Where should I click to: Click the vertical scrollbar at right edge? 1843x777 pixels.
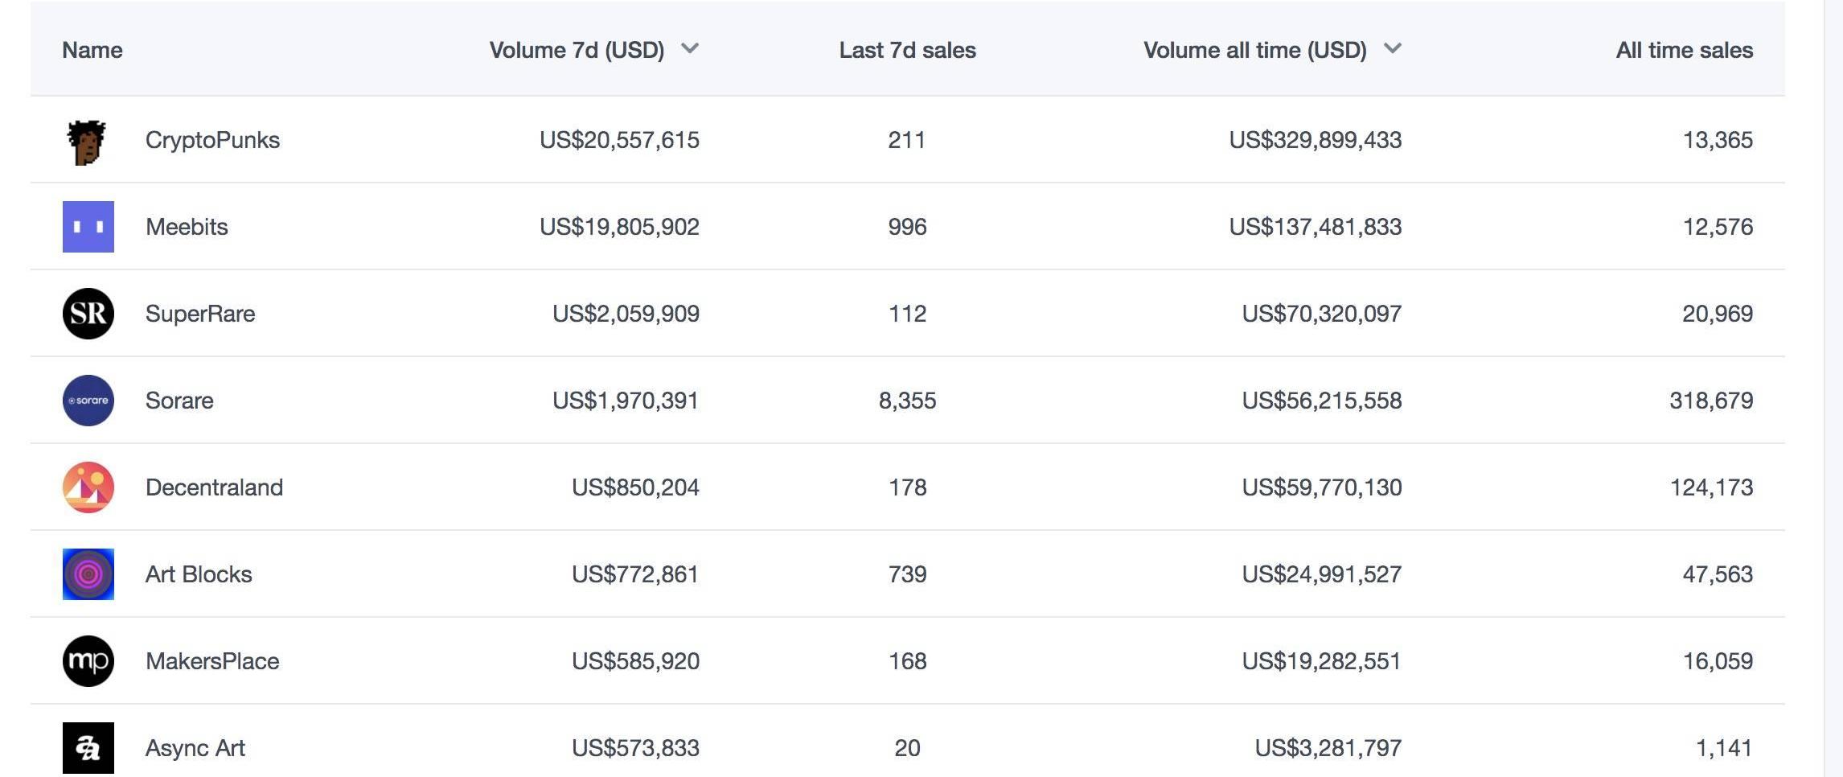point(1833,386)
